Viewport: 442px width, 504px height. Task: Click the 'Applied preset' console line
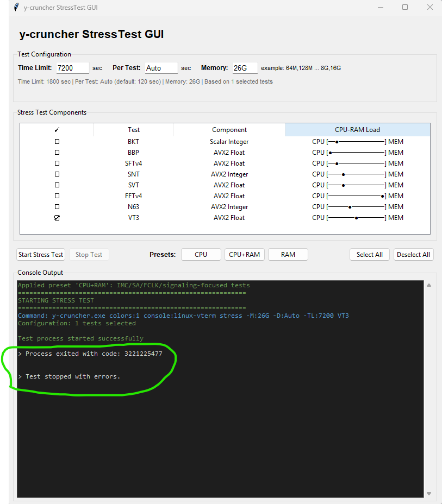click(x=134, y=285)
